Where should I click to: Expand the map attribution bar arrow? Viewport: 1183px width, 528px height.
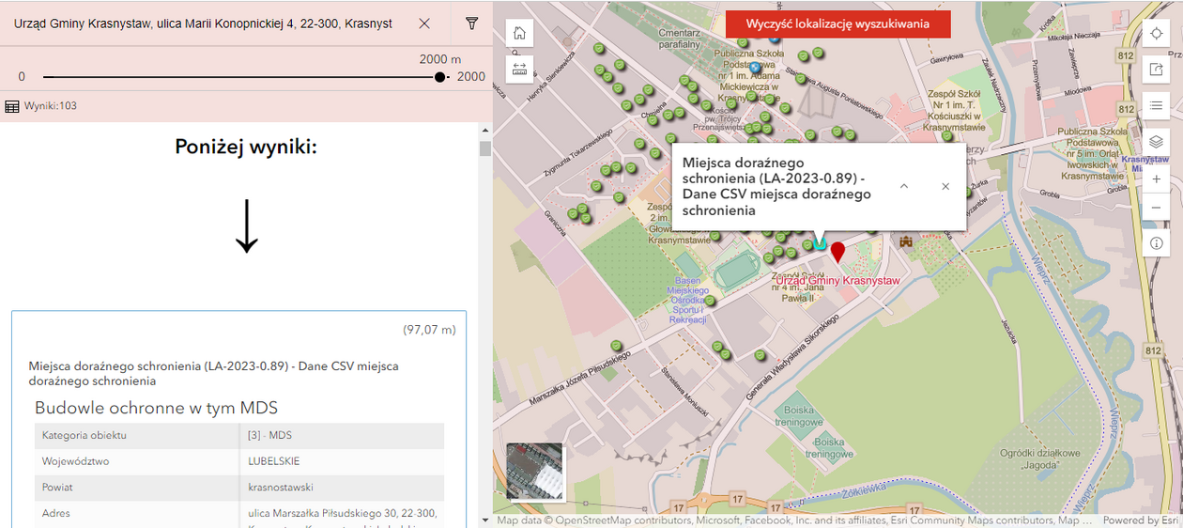(x=485, y=520)
